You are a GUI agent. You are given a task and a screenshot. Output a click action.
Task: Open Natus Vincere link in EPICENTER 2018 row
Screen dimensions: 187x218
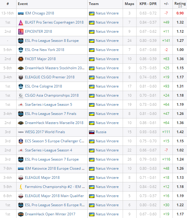click(107, 32)
